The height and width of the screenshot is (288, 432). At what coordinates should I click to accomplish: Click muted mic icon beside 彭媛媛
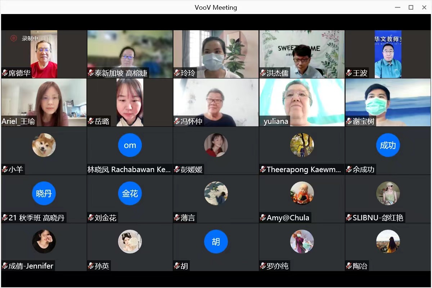click(x=177, y=170)
